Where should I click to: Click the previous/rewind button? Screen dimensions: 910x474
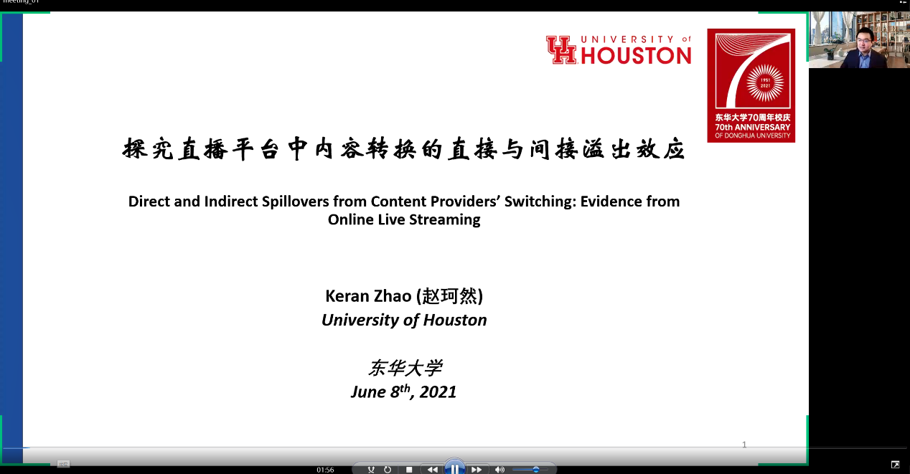(x=432, y=470)
